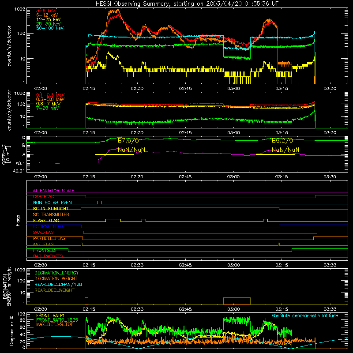
Task: Click the yellow flare bar under B6.2/0
Action: click(275, 154)
